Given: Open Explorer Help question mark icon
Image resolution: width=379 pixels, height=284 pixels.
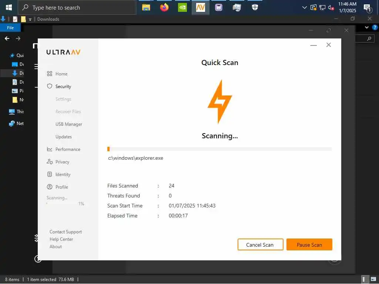Looking at the screenshot, I should pyautogui.click(x=375, y=27).
